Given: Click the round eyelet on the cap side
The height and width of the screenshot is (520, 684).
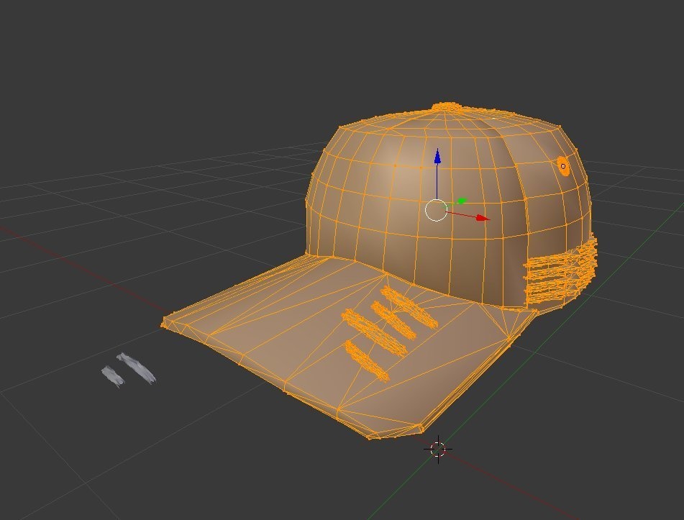Looking at the screenshot, I should coord(564,167).
